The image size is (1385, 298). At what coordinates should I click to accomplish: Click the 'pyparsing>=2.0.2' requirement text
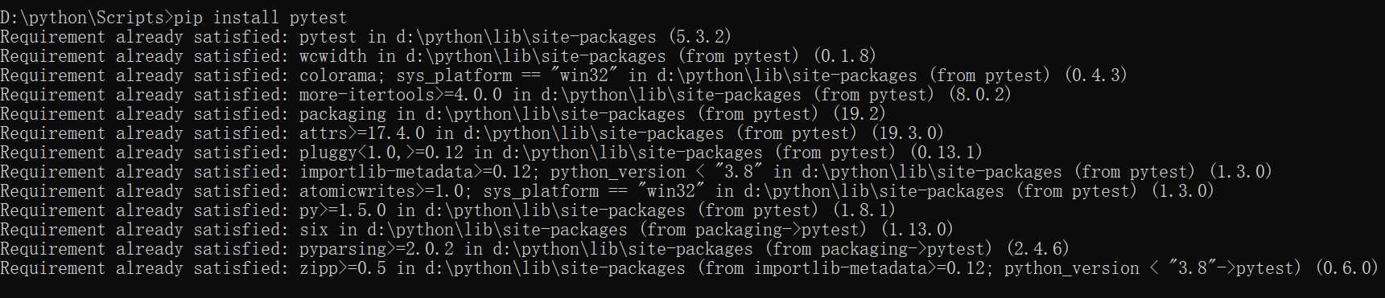[x=377, y=249]
